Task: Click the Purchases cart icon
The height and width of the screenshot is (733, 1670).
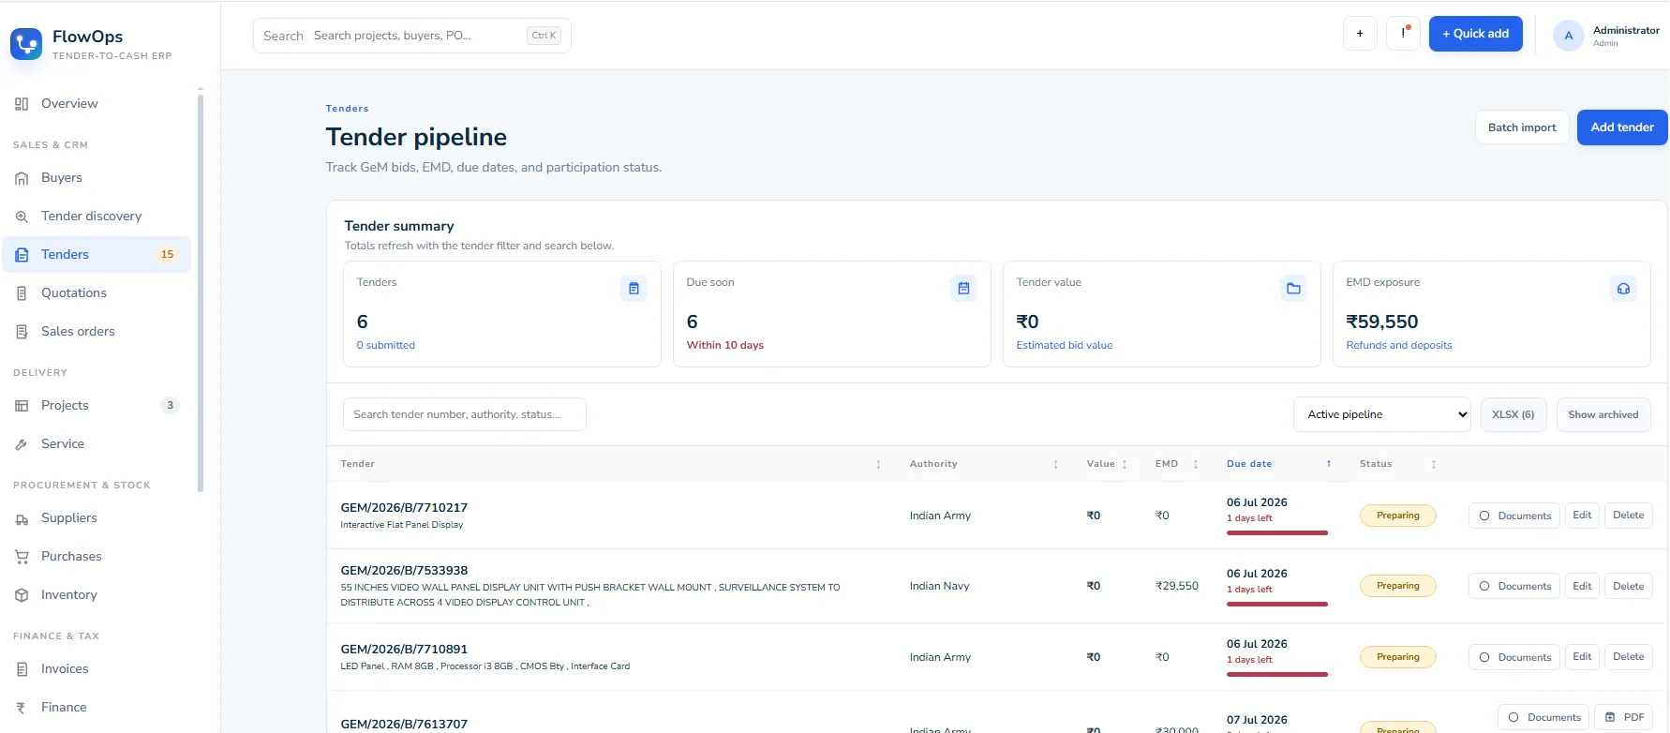Action: (x=22, y=557)
